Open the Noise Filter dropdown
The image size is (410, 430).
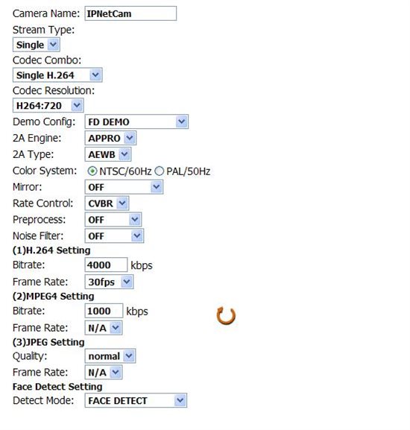coord(114,235)
